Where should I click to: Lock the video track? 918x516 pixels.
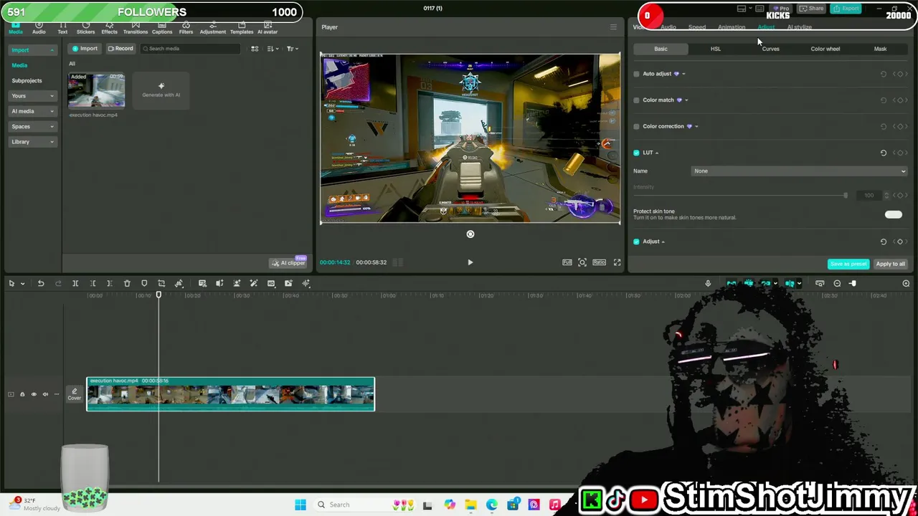tap(22, 394)
